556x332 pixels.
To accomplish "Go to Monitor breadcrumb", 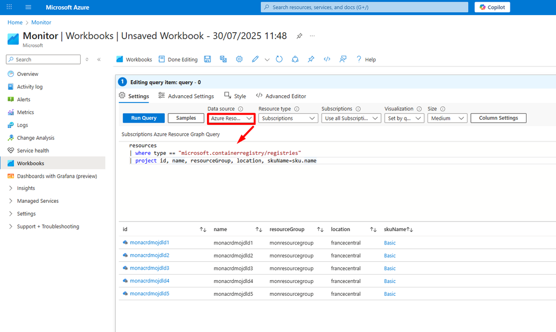I will (41, 22).
